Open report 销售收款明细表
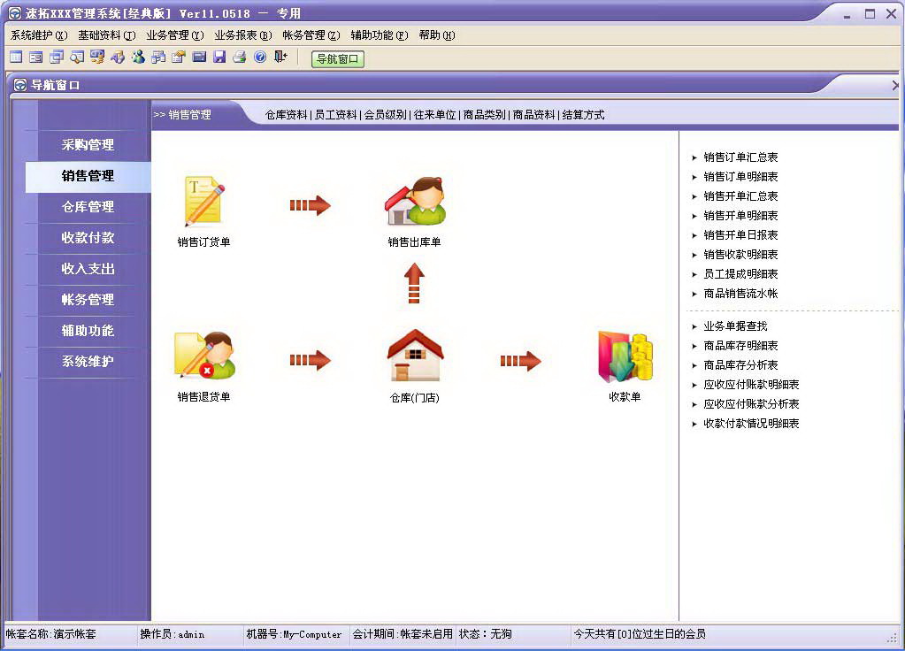The width and height of the screenshot is (905, 651). [740, 255]
